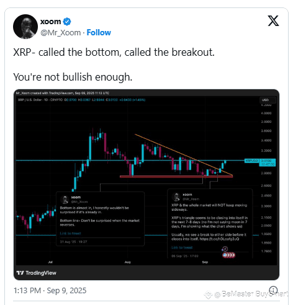Click the xoom display name
This screenshot has width=293, height=305.
click(x=50, y=22)
